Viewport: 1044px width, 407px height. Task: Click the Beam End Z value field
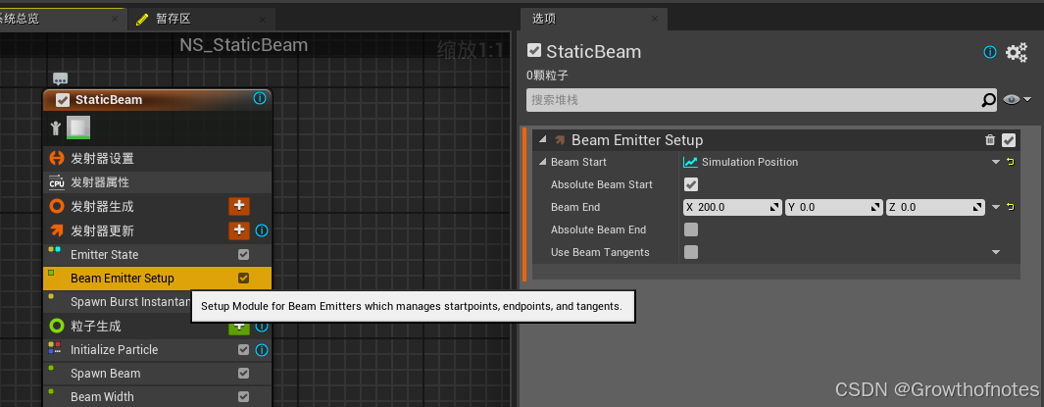(x=935, y=207)
